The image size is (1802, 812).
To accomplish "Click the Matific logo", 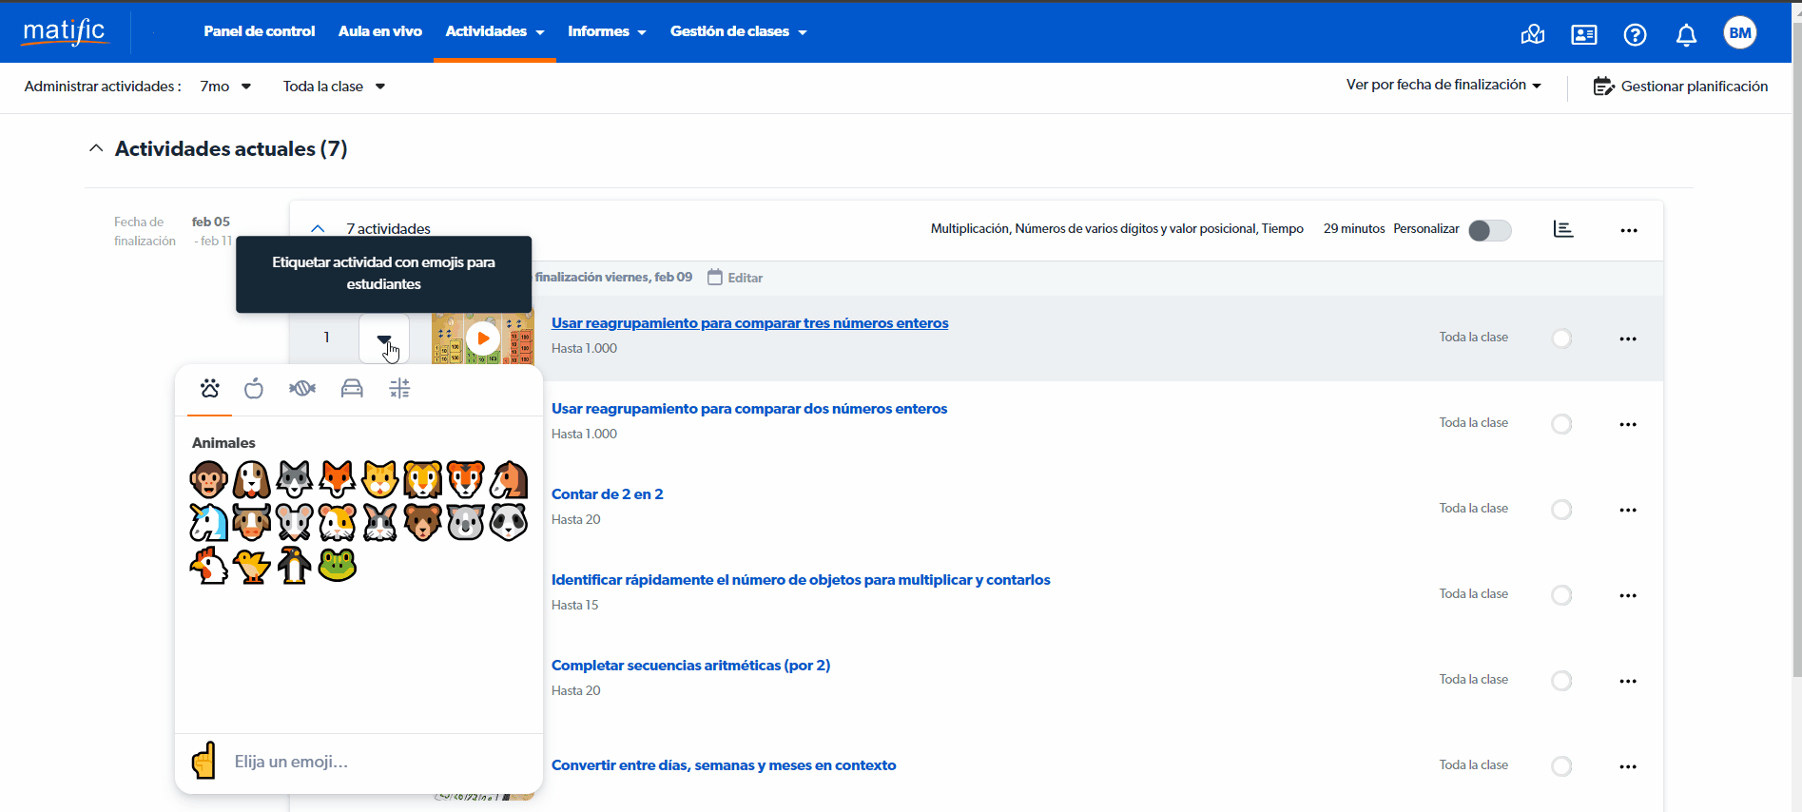I will click(x=65, y=31).
